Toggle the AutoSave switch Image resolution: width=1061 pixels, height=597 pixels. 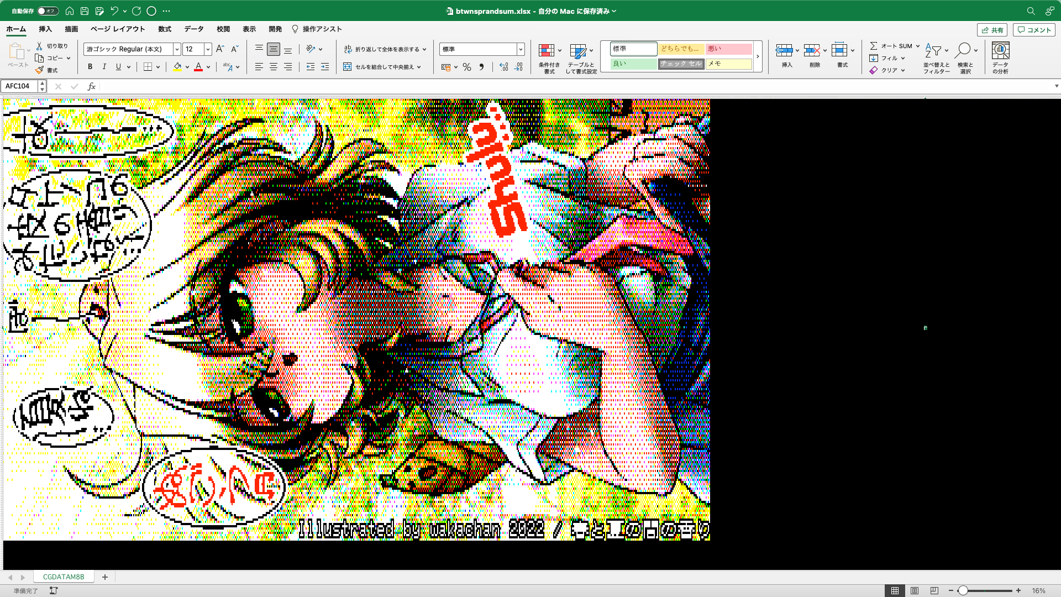point(48,11)
